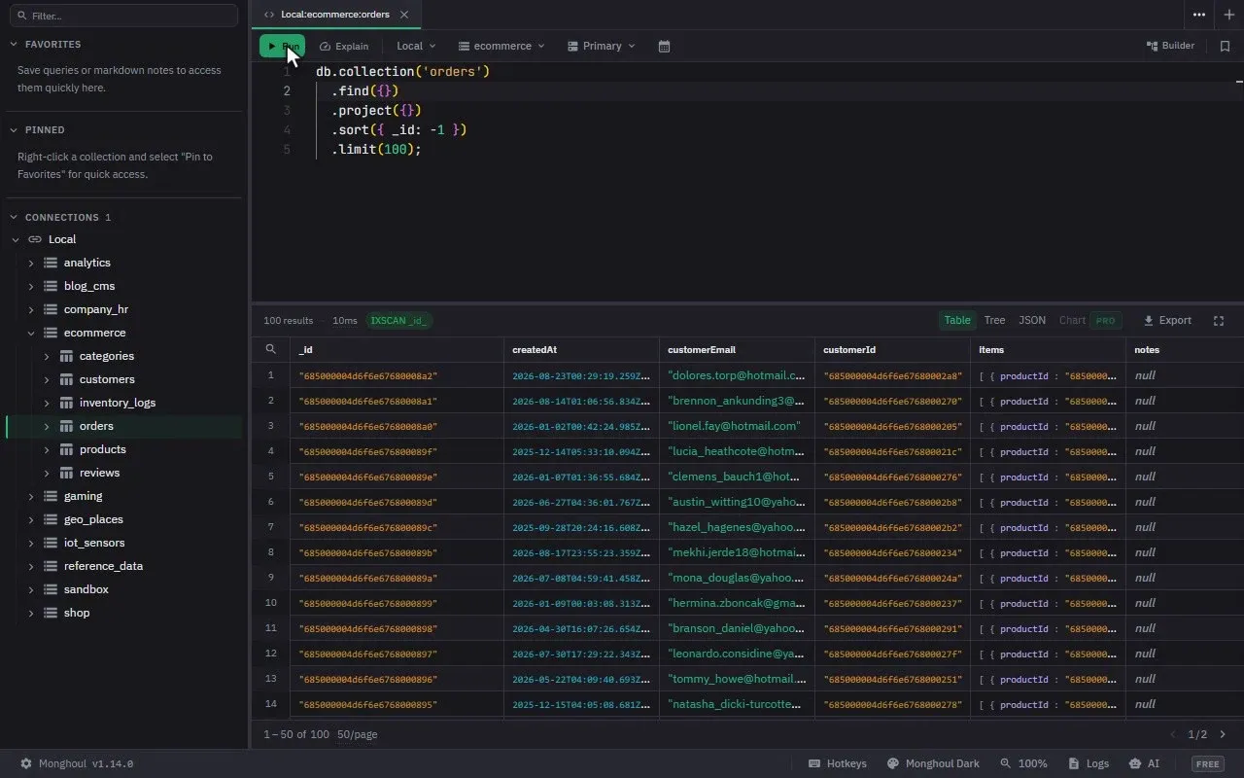Viewport: 1244px width, 778px height.
Task: Export the query results
Action: pyautogui.click(x=1167, y=321)
